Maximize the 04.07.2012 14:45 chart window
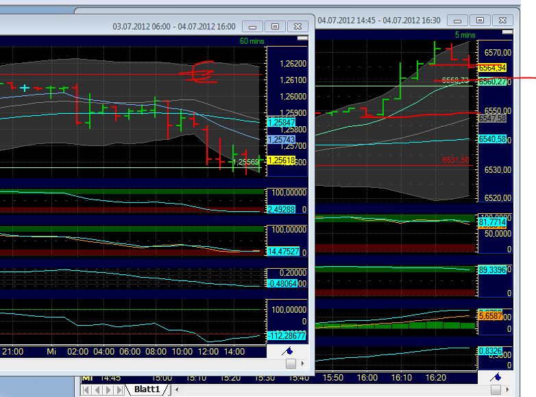Screen dimensions: 536x397 (x=480, y=21)
